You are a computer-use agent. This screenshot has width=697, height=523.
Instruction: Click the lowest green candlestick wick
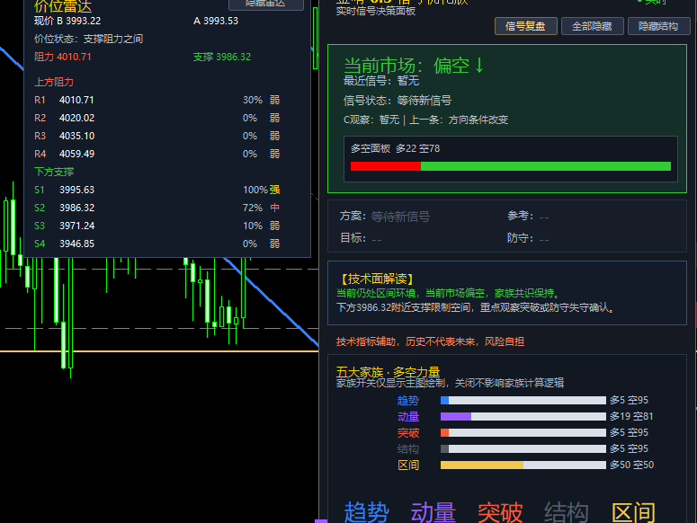(71, 373)
